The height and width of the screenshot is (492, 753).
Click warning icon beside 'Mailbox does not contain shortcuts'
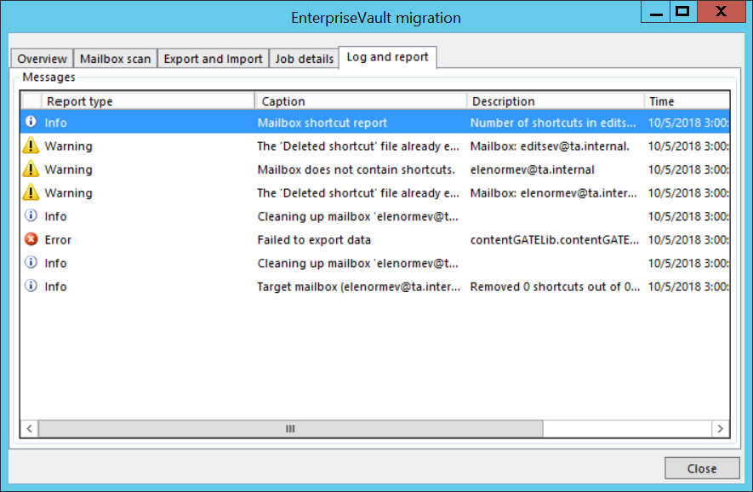31,169
